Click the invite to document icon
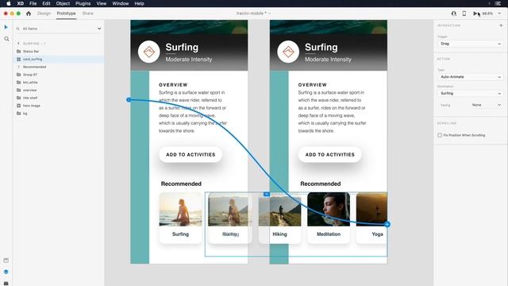Viewport: 508px width, 286px height. click(x=453, y=14)
